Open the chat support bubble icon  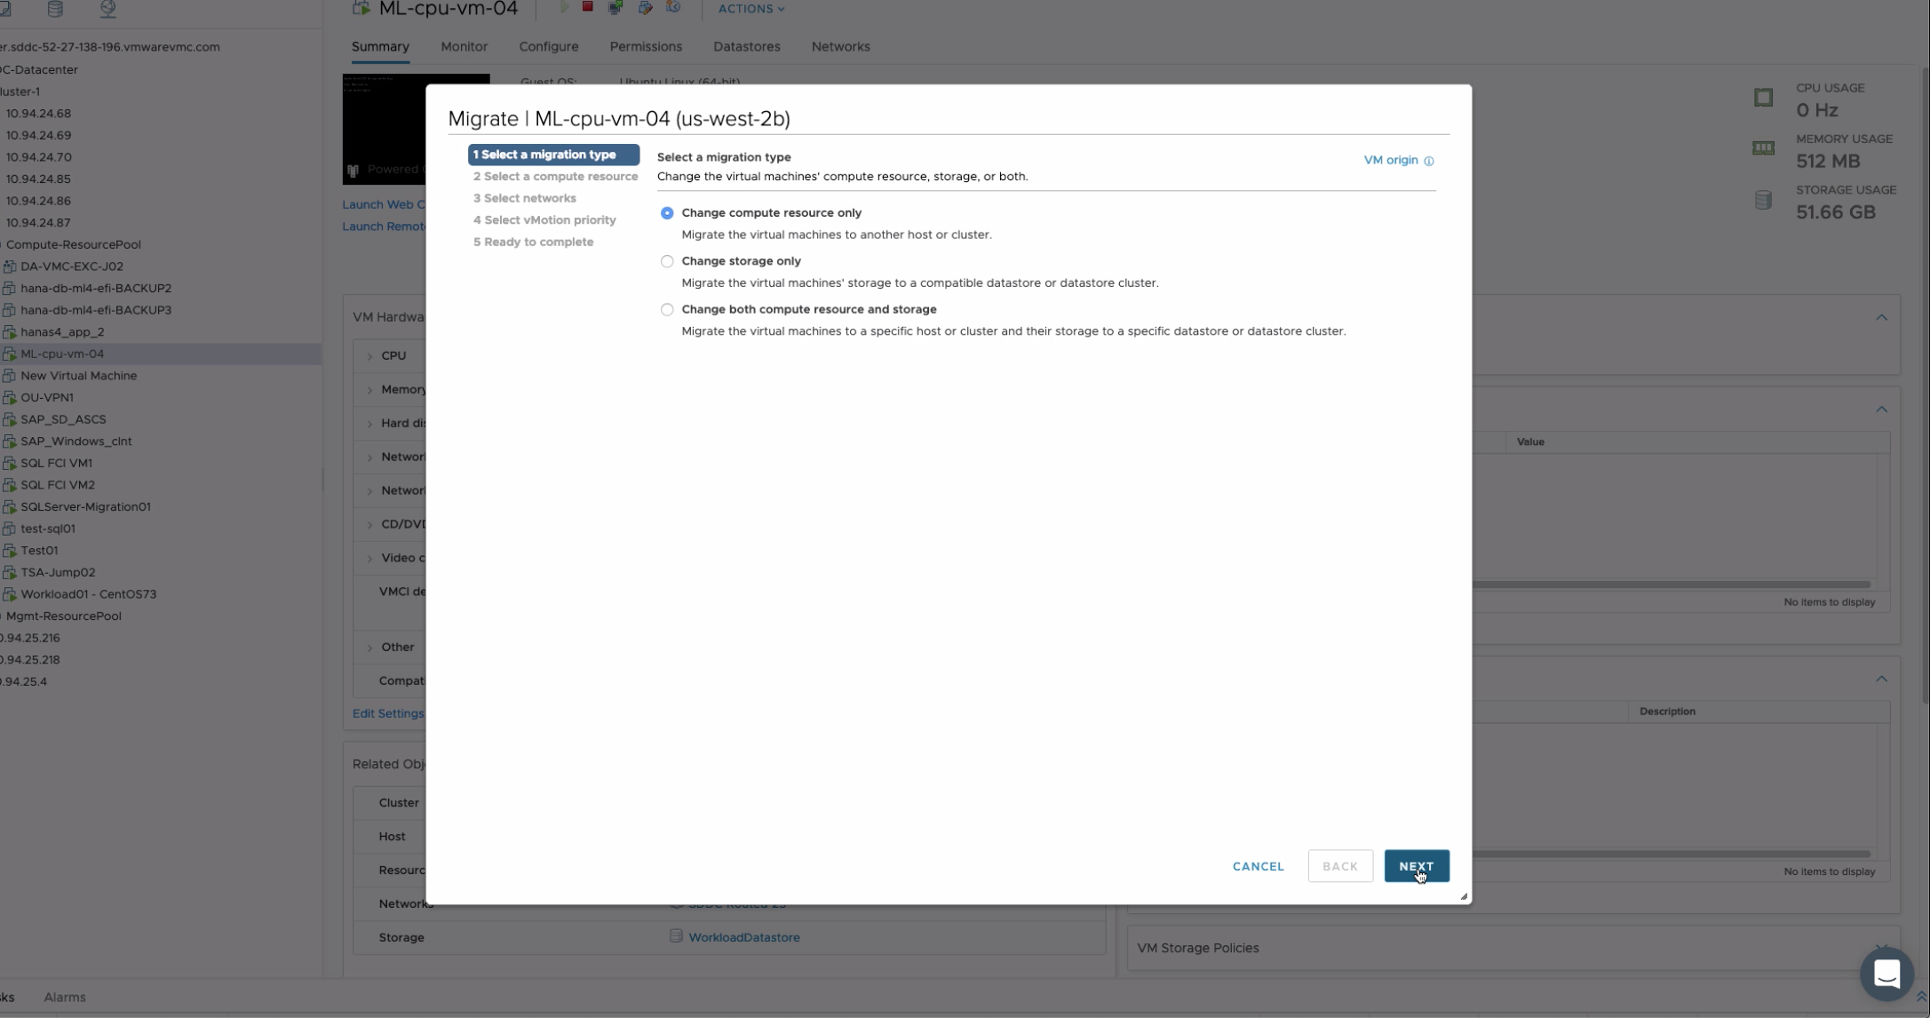point(1886,974)
